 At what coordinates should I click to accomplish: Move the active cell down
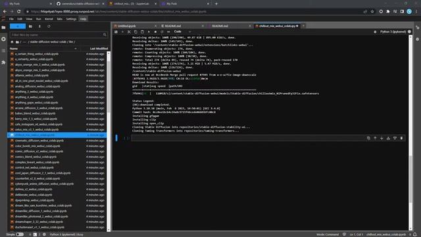click(382, 138)
